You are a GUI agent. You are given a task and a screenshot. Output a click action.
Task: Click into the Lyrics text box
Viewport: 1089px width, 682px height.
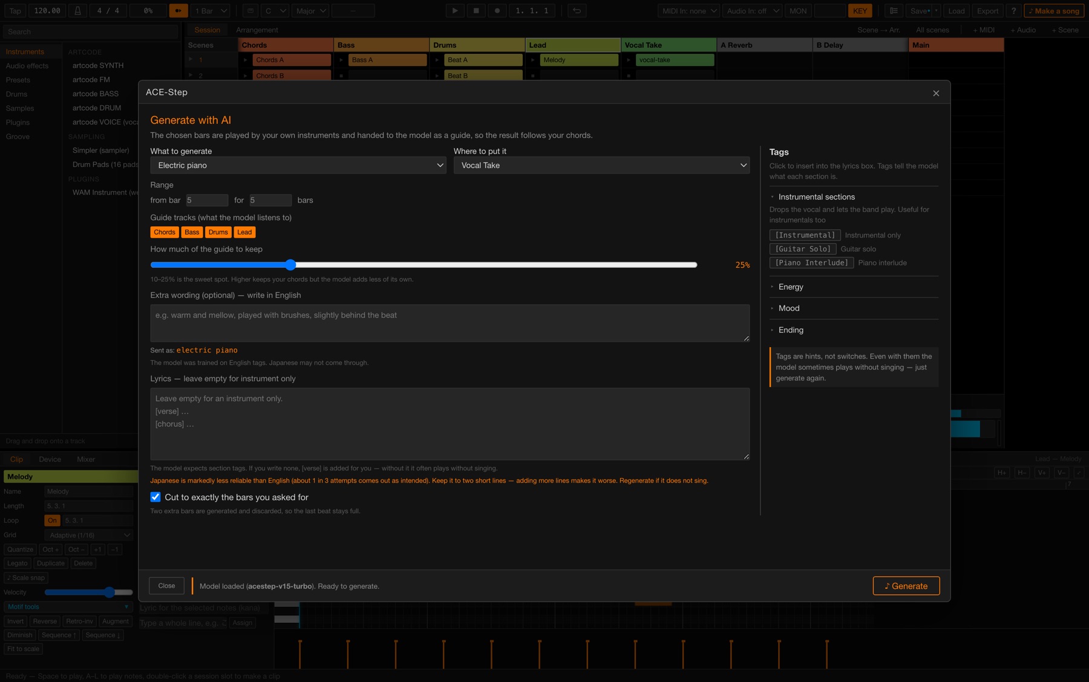[450, 424]
